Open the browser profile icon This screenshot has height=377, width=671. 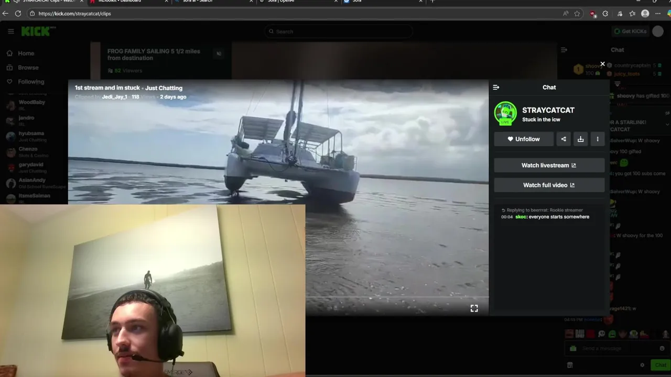coord(645,14)
